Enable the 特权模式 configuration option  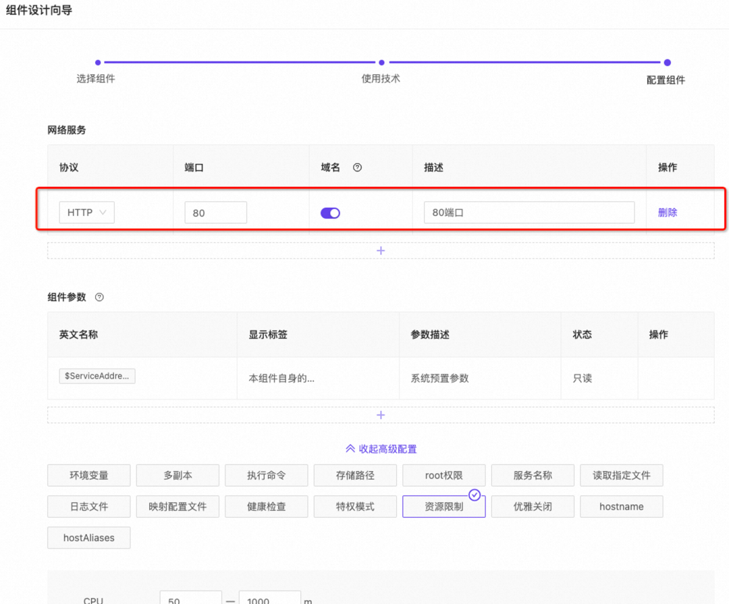click(x=355, y=506)
